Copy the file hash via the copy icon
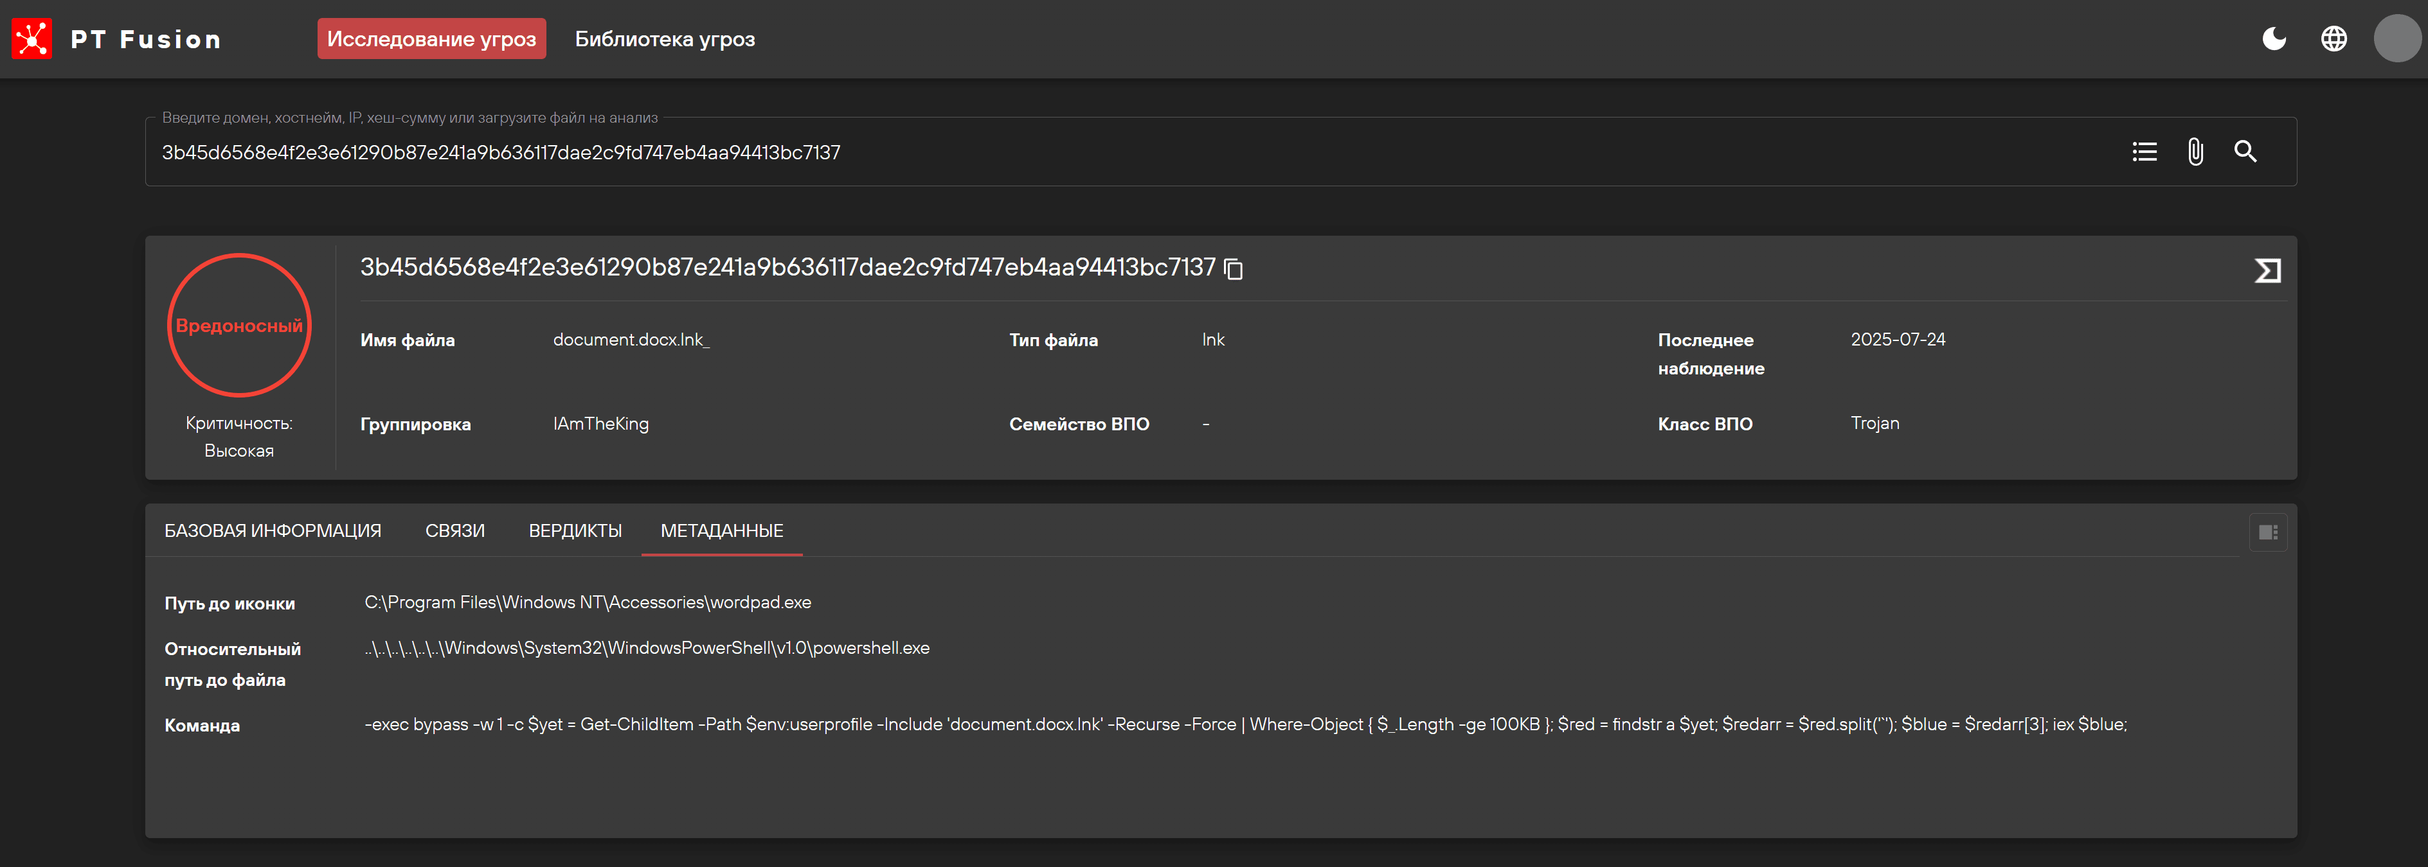2428x867 pixels. [x=1233, y=269]
